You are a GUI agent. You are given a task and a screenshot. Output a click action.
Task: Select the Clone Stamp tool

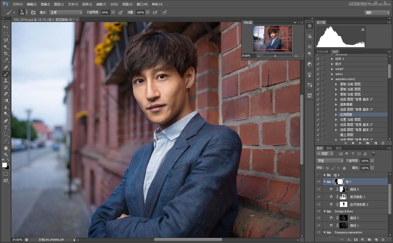click(x=6, y=81)
